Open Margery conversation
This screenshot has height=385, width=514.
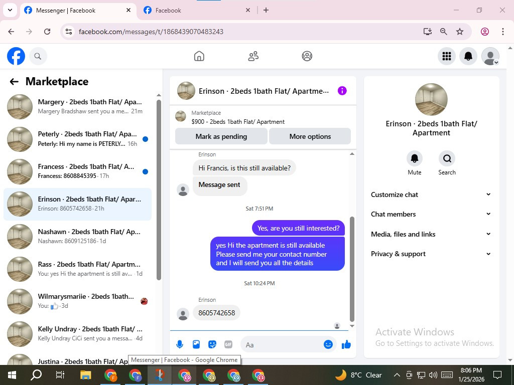77,106
